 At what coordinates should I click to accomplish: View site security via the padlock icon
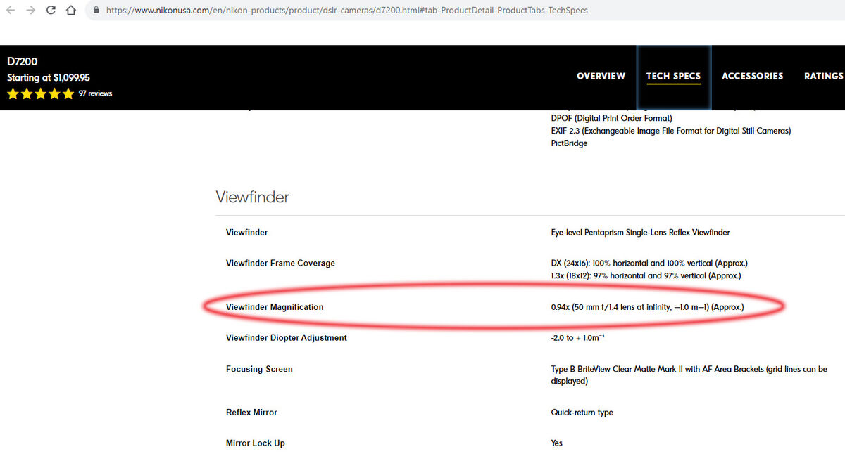[96, 11]
